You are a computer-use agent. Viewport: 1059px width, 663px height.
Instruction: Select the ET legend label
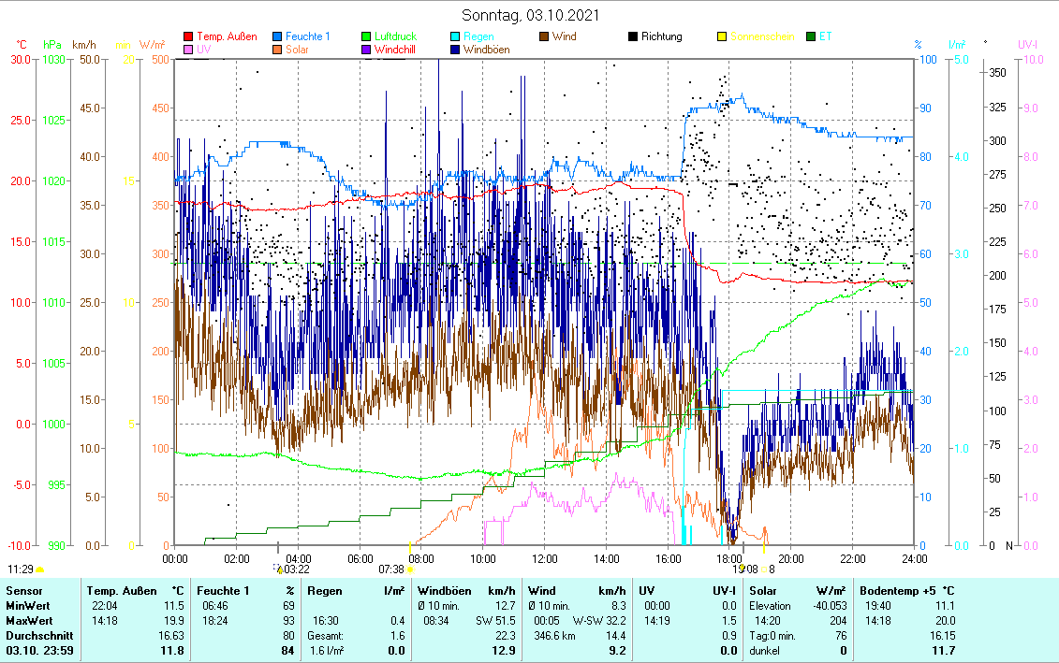click(x=825, y=37)
